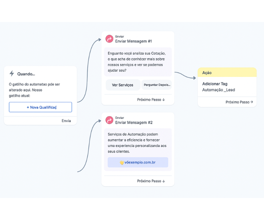This screenshot has height=220, width=264.
Task: Click the 'Ver Serviços' reply button
Action: pyautogui.click(x=122, y=85)
